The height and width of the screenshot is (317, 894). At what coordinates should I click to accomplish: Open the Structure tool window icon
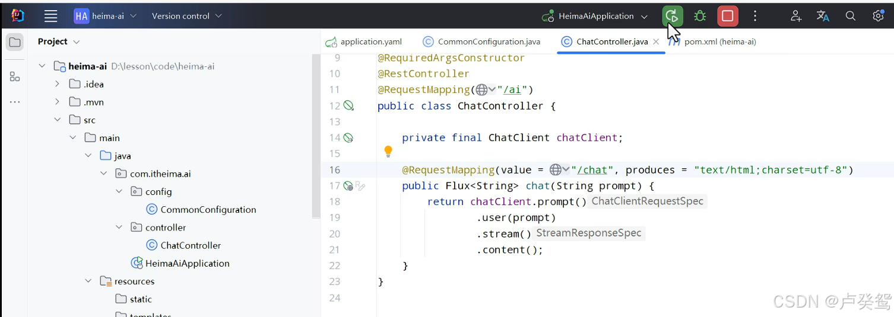coord(15,76)
